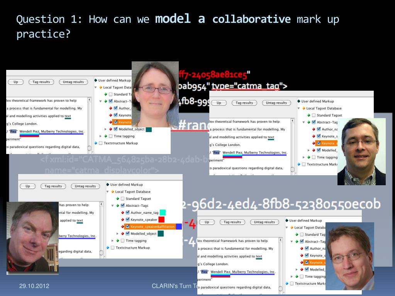Click portrait photo of woman with glasses
The width and height of the screenshot is (395, 296).
coord(155,94)
